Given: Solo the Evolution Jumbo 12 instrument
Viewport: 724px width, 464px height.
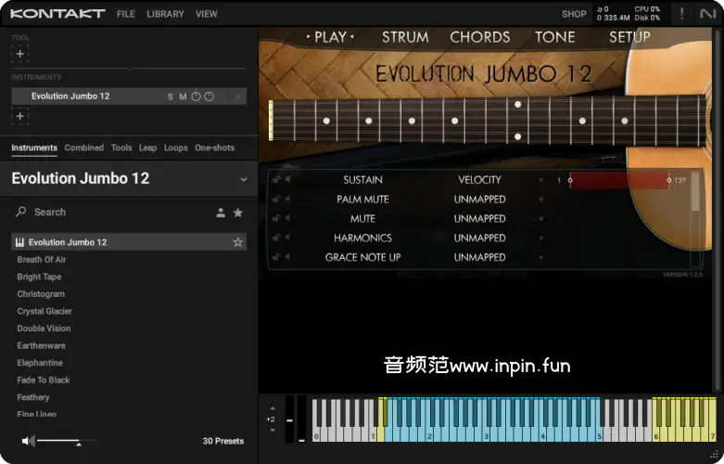Looking at the screenshot, I should pyautogui.click(x=171, y=97).
